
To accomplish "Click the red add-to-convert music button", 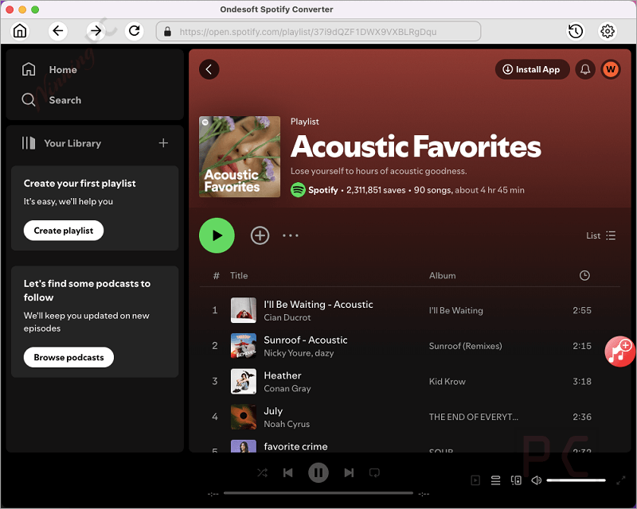I will tap(619, 352).
